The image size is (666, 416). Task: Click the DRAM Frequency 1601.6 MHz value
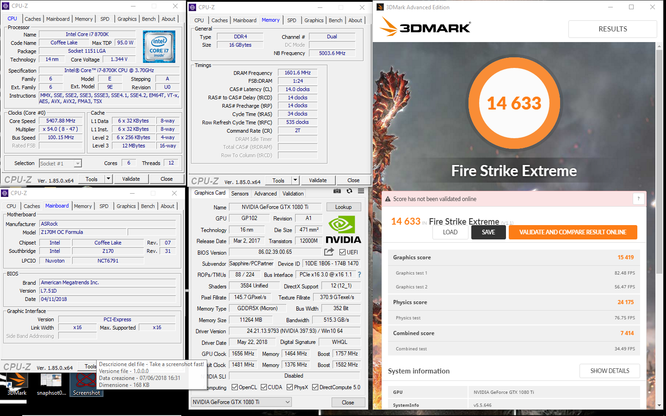coord(297,73)
